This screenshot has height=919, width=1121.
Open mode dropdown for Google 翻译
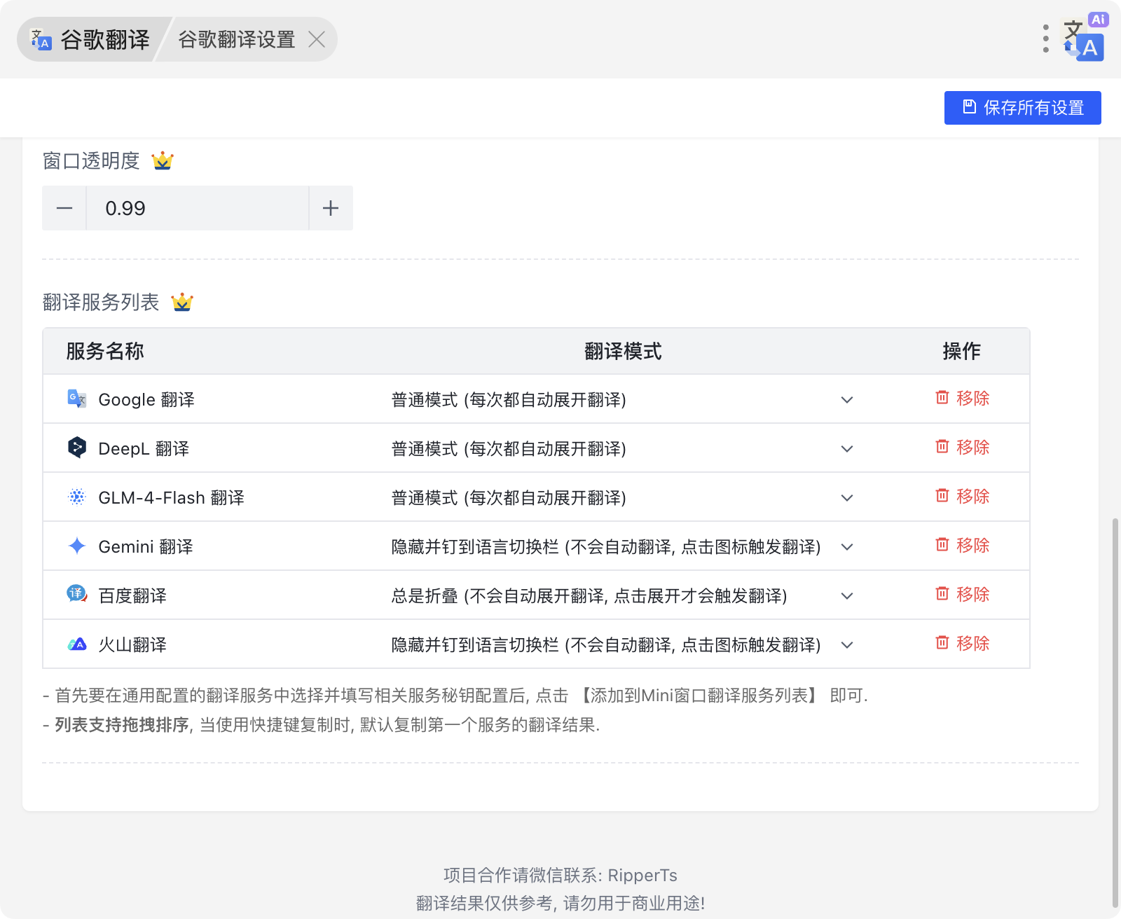coord(623,399)
